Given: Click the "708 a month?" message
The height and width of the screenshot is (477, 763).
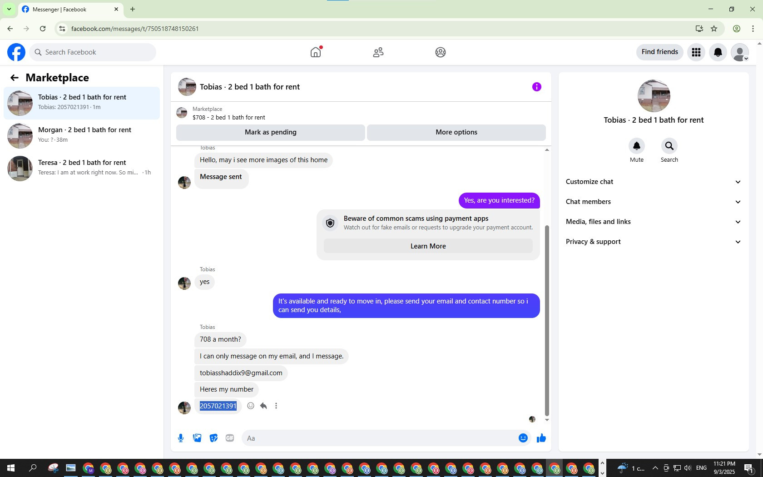Looking at the screenshot, I should pos(220,339).
